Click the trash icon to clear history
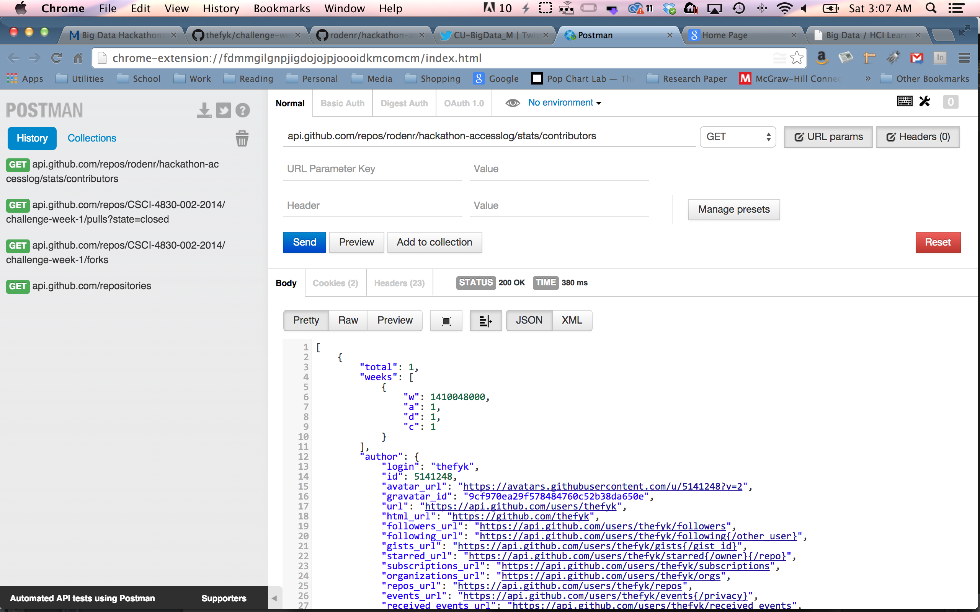 242,138
